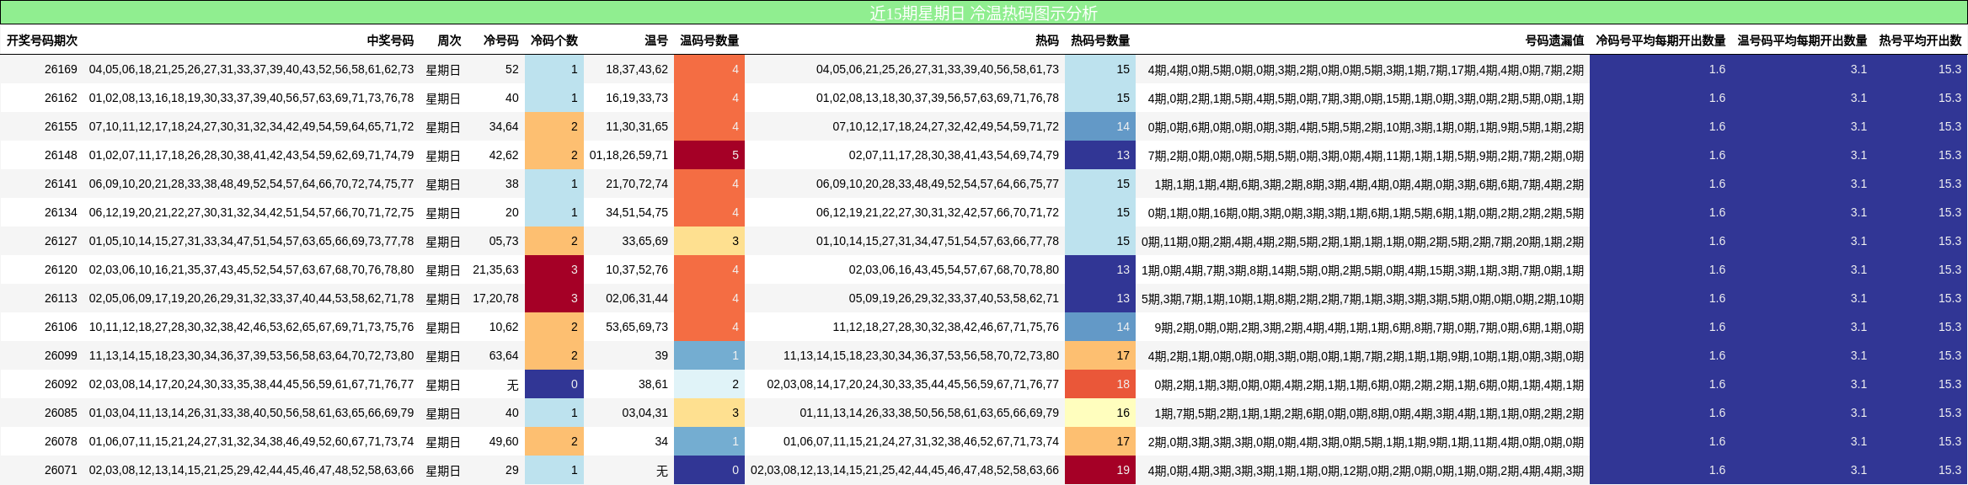Click the 星期日 cell in row 26071
This screenshot has height=485, width=1968.
[443, 470]
